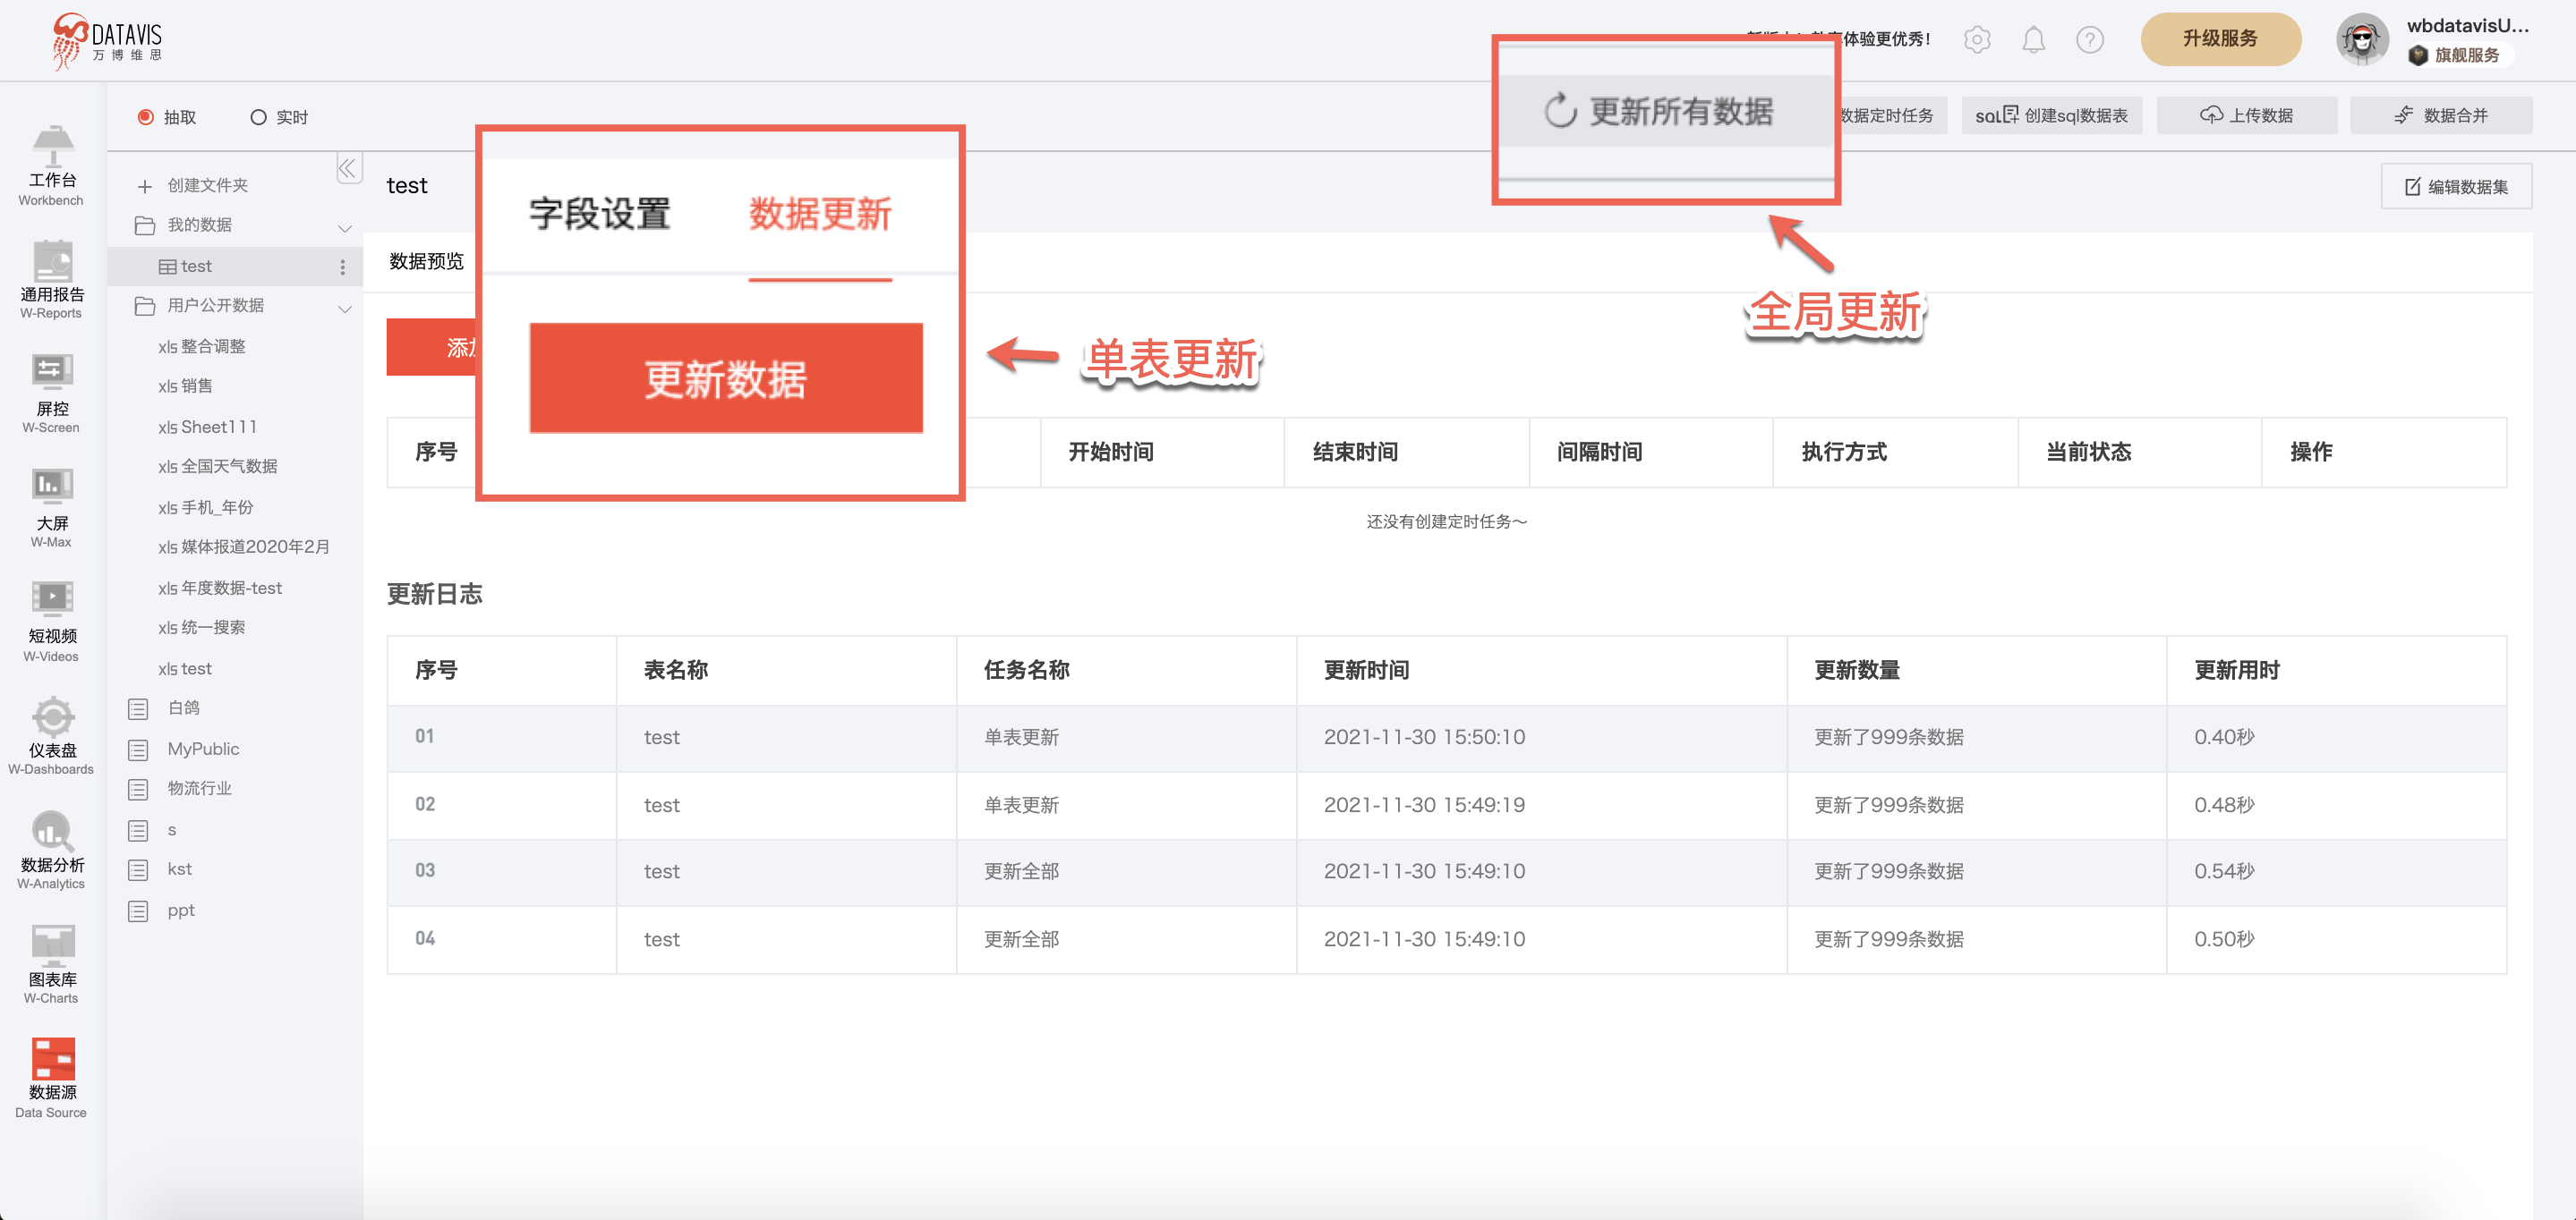Collapse the 我的数据 folder chevron
Image resolution: width=2576 pixels, height=1220 pixels.
[x=345, y=228]
